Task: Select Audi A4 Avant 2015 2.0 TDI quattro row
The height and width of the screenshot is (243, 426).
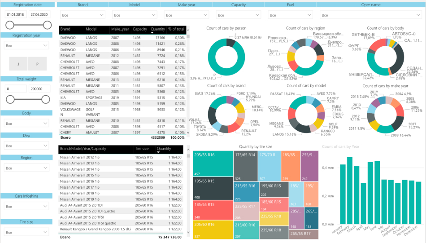Action: [x=121, y=211]
